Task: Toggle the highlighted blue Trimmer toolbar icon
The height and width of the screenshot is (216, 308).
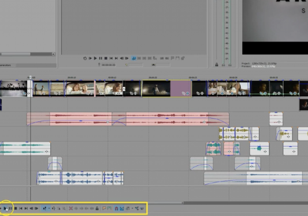Action: pyautogui.click(x=133, y=58)
